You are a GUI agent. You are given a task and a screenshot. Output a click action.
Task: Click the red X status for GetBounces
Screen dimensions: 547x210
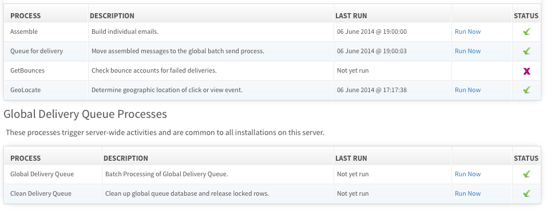coord(526,71)
